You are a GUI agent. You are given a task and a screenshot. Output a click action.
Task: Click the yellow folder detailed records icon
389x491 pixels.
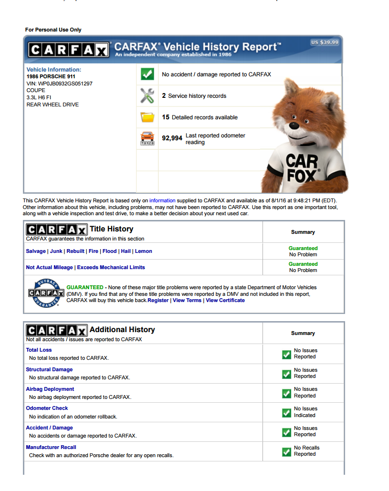tap(147, 117)
